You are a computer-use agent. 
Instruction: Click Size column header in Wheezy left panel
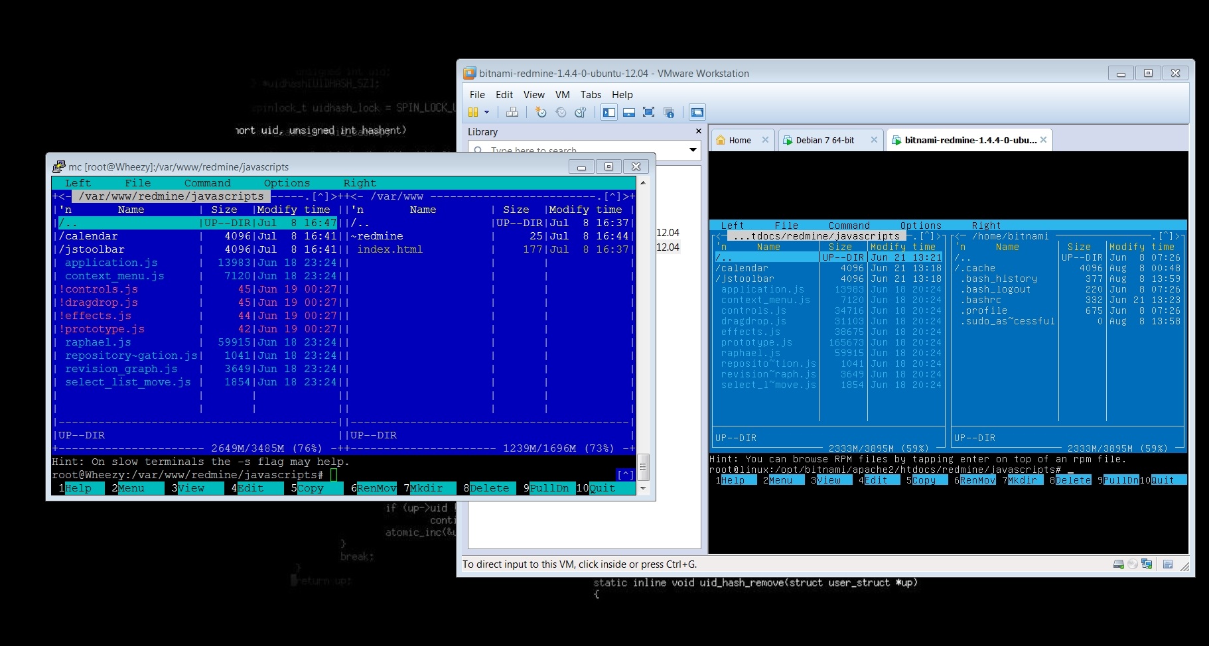[x=224, y=210]
